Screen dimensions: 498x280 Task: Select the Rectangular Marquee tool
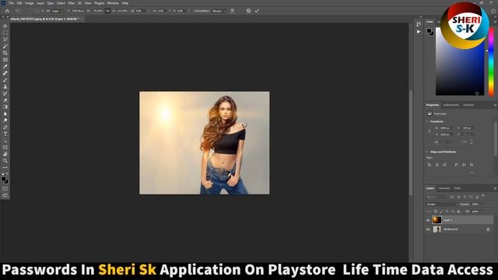(x=5, y=33)
